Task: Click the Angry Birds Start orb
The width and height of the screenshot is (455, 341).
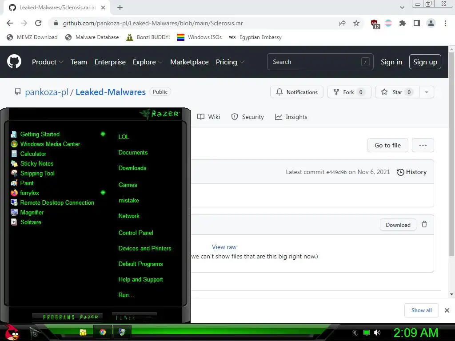Action: point(12,332)
